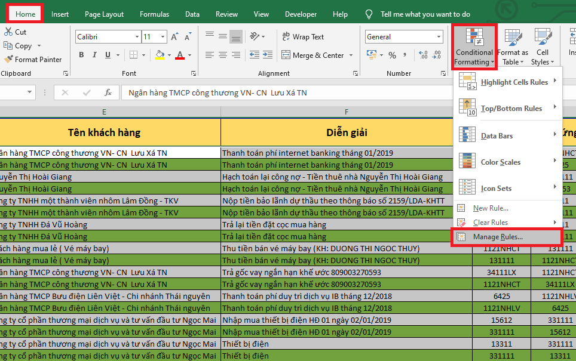
Task: Select Manage Rules from the menu
Action: 497,237
